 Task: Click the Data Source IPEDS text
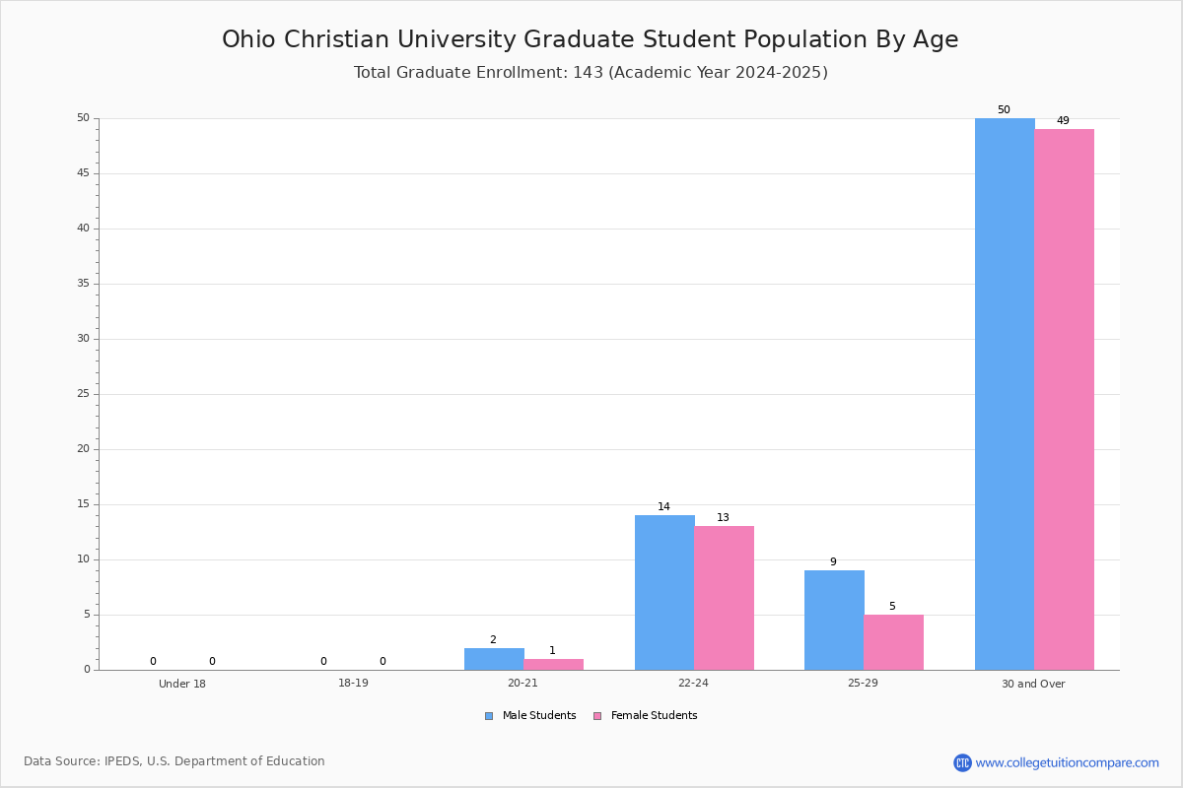[x=174, y=761]
